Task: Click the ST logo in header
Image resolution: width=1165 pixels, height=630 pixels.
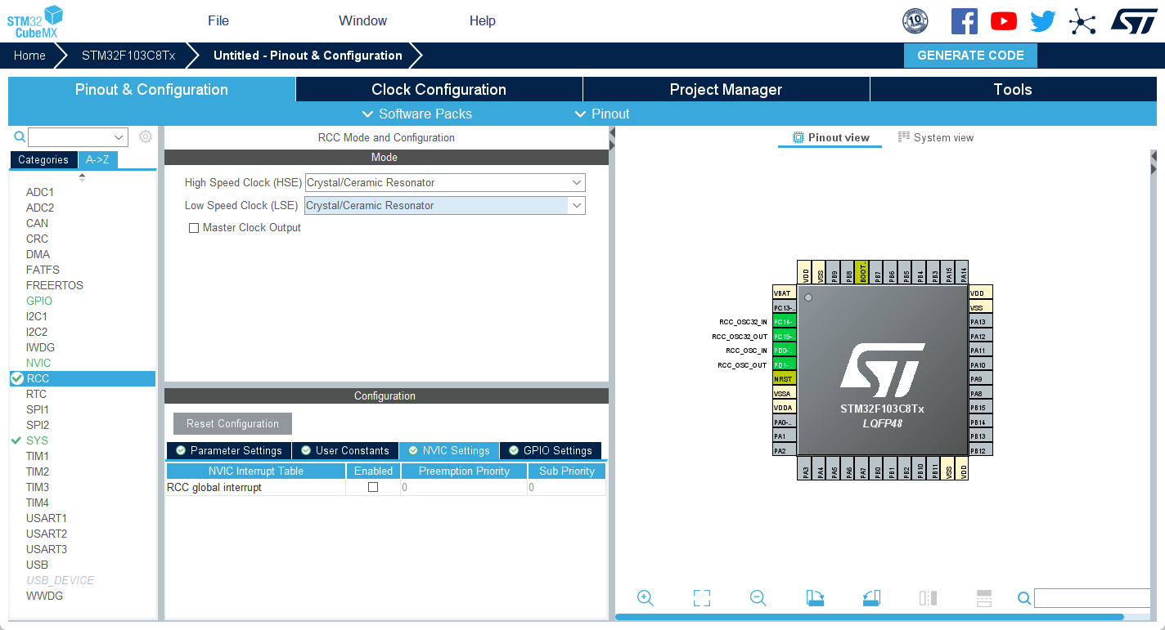Action: 1134,21
